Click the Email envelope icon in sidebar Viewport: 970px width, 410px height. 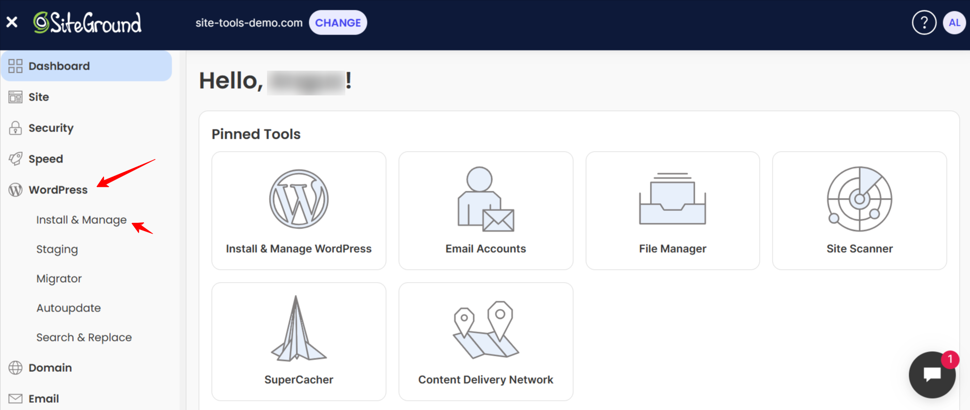click(x=15, y=399)
